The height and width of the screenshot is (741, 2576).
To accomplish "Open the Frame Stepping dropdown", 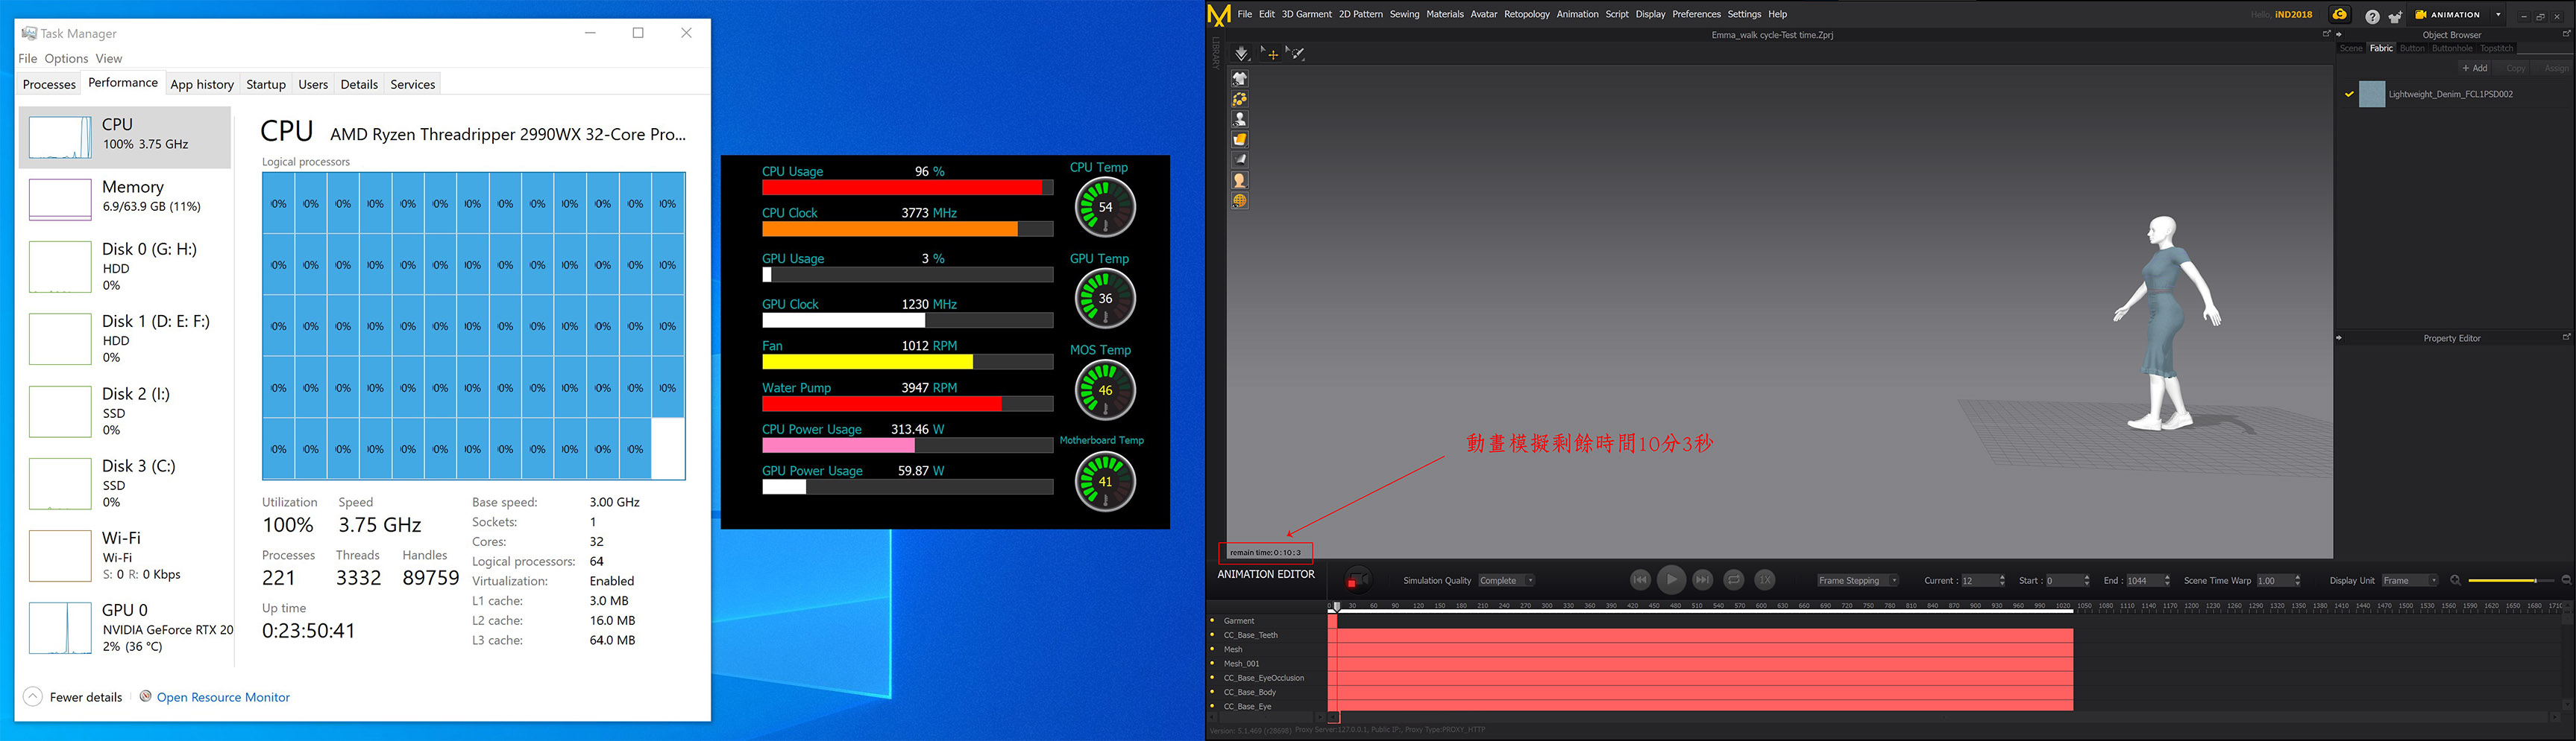I will (x=1857, y=580).
